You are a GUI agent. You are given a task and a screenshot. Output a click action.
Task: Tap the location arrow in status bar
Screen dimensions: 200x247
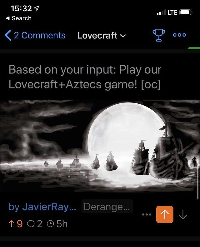point(37,8)
